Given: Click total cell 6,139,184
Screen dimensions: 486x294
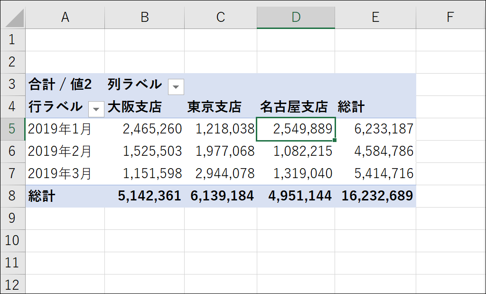Looking at the screenshot, I should click(x=221, y=196).
